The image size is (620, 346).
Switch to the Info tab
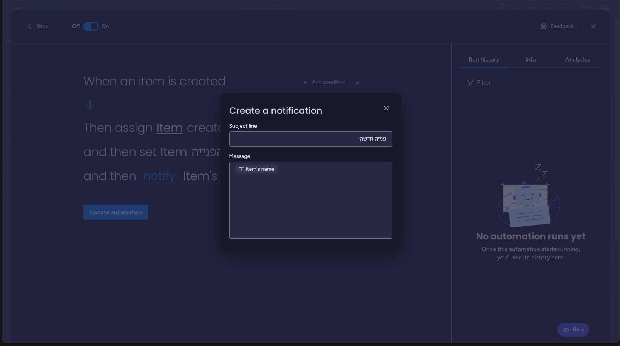[531, 60]
